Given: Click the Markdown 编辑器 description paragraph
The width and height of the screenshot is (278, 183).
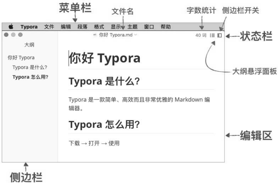Looking at the screenshot, I should (139, 104).
